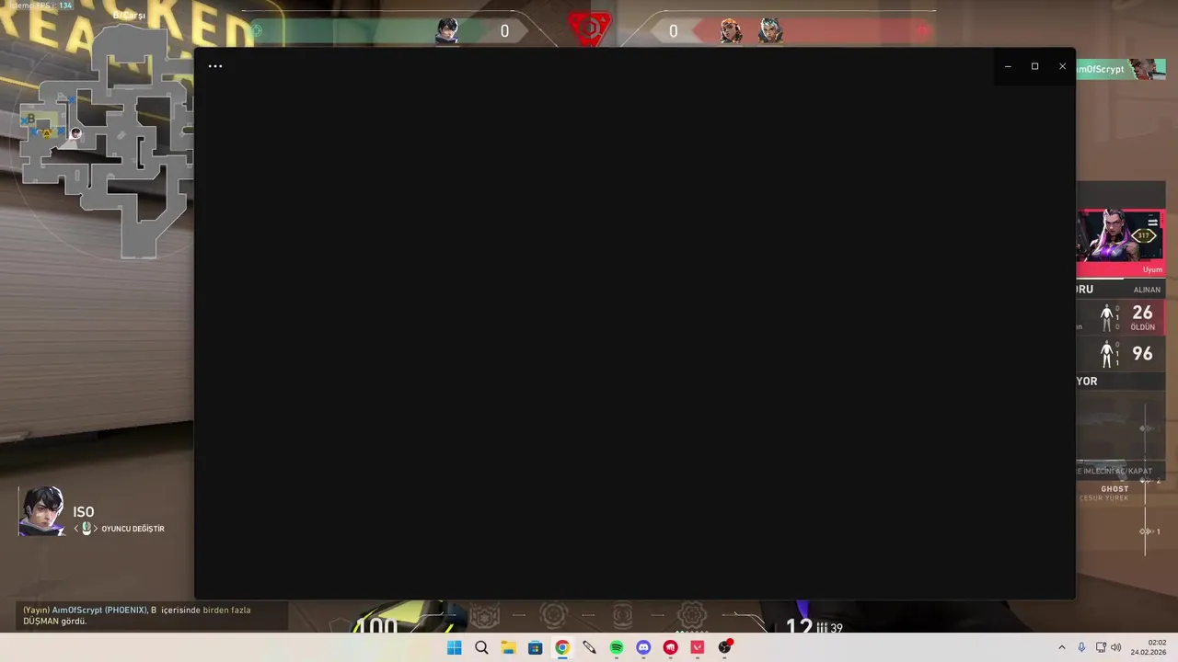This screenshot has width=1178, height=662.
Task: Open Windows Search from the taskbar
Action: tap(481, 647)
